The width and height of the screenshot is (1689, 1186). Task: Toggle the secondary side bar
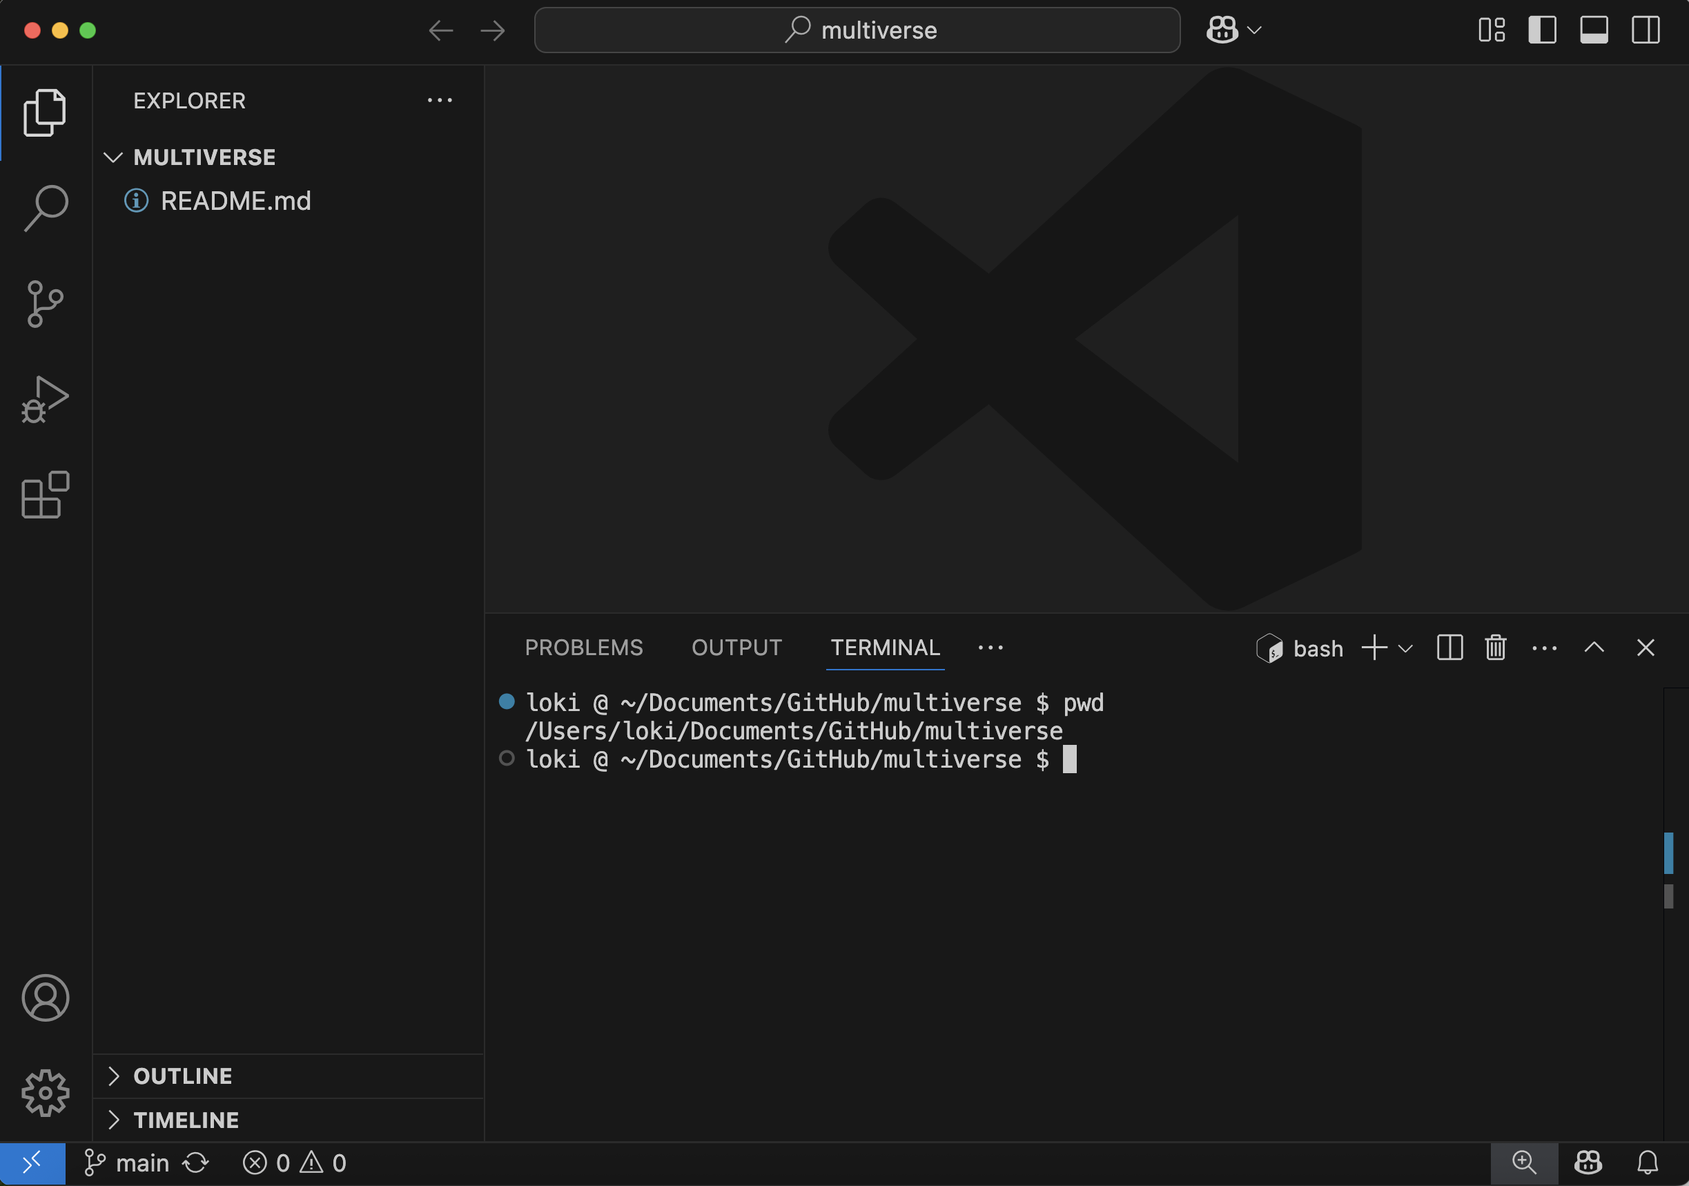tap(1645, 30)
